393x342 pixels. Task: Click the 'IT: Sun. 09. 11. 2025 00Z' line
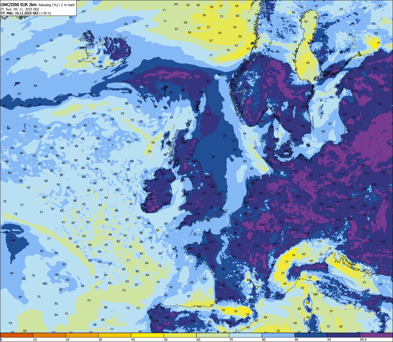[20, 9]
